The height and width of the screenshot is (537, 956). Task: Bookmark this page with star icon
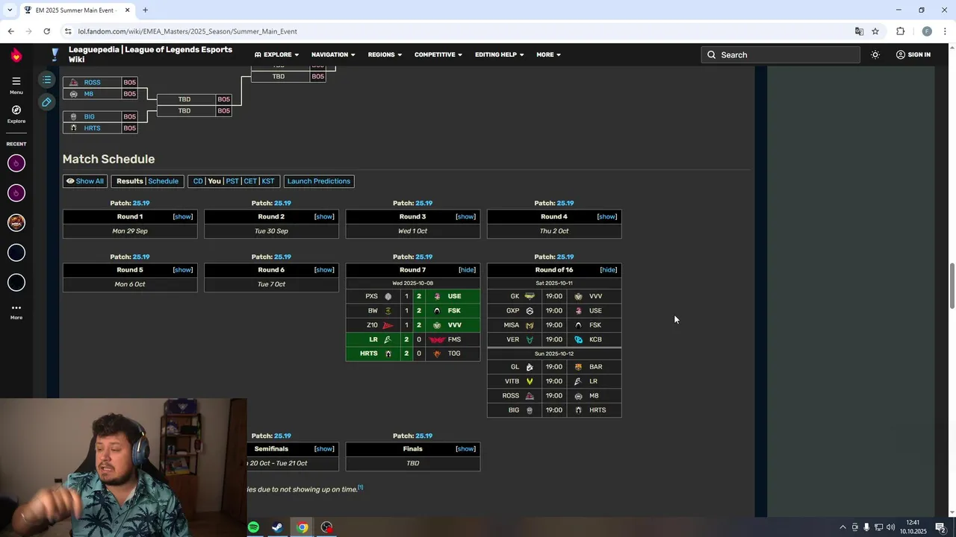[x=875, y=31]
